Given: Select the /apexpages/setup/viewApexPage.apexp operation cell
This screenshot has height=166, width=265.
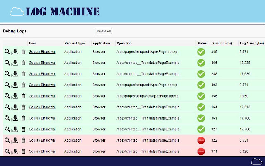Looking at the screenshot, I should coord(147,96).
